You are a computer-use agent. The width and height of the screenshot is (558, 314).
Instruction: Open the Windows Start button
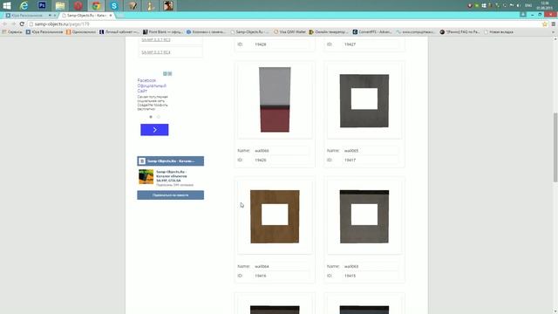tap(7, 5)
